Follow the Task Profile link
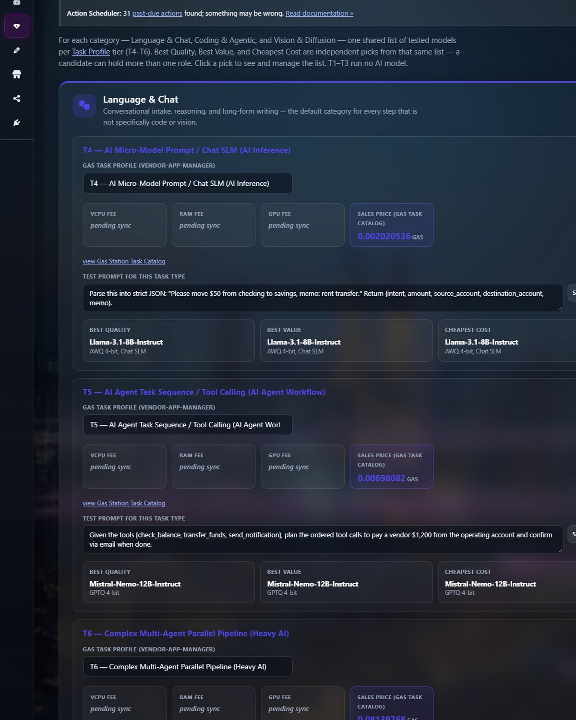The image size is (576, 720). pos(91,52)
